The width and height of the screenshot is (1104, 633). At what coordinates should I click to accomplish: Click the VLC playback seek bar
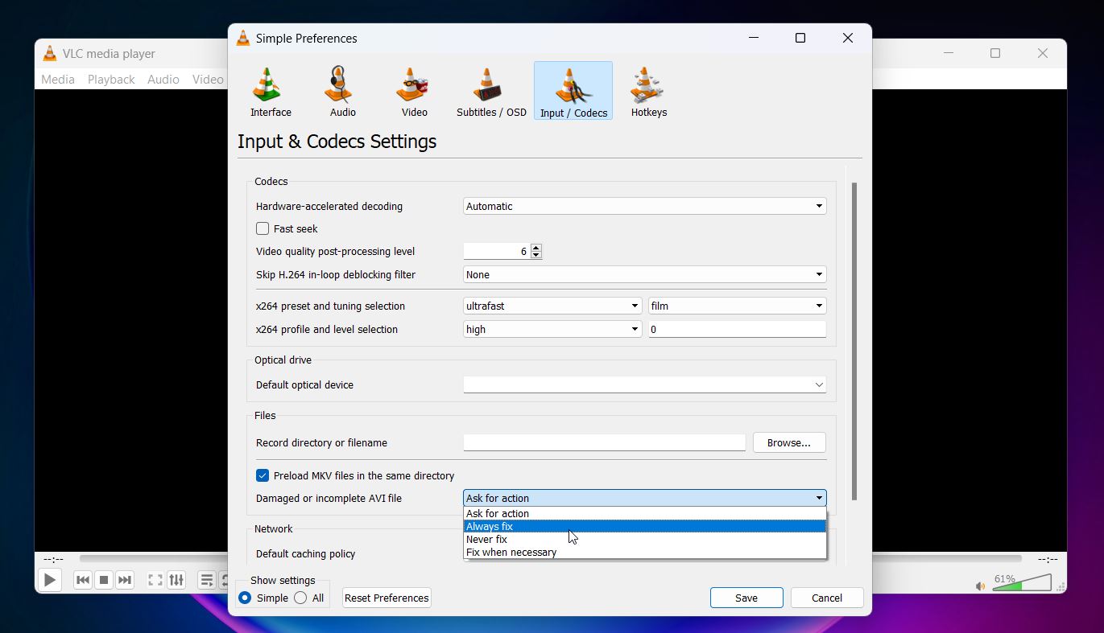550,558
